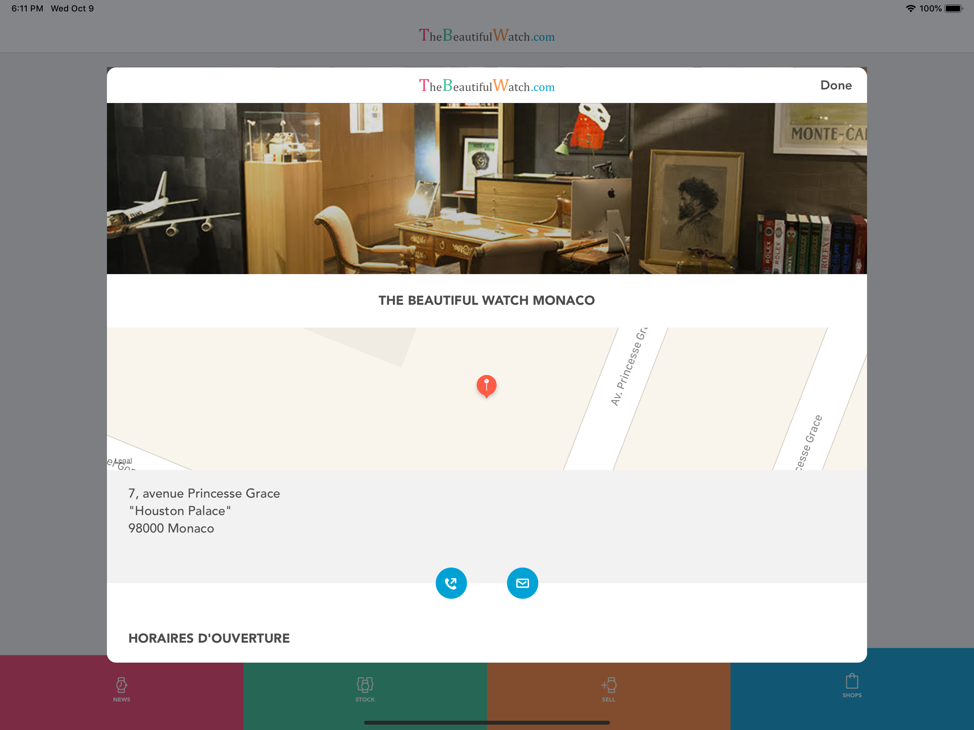Screen dimensions: 974x730
Task: Tap the address line "7, avenue Princesse Grace"
Action: [x=204, y=493]
